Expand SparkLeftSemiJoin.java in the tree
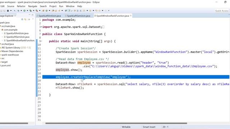The width and height of the screenshot is (230, 129). pyautogui.click(x=3, y=37)
